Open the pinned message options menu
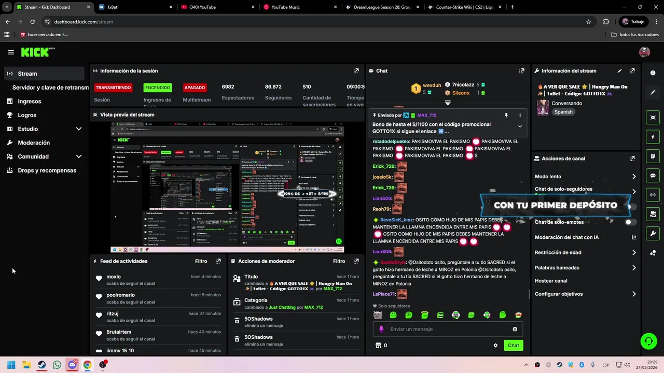This screenshot has width=664, height=373. click(520, 116)
